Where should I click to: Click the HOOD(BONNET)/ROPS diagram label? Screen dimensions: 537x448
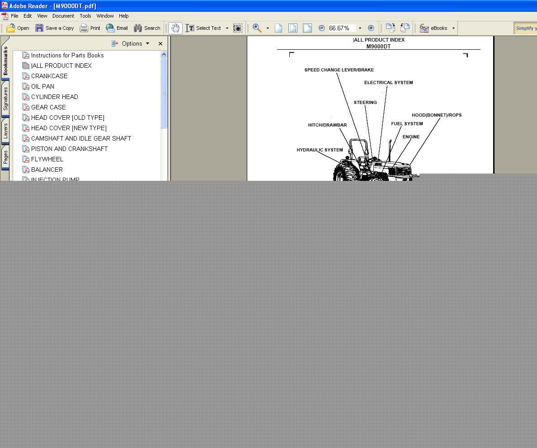pos(437,115)
